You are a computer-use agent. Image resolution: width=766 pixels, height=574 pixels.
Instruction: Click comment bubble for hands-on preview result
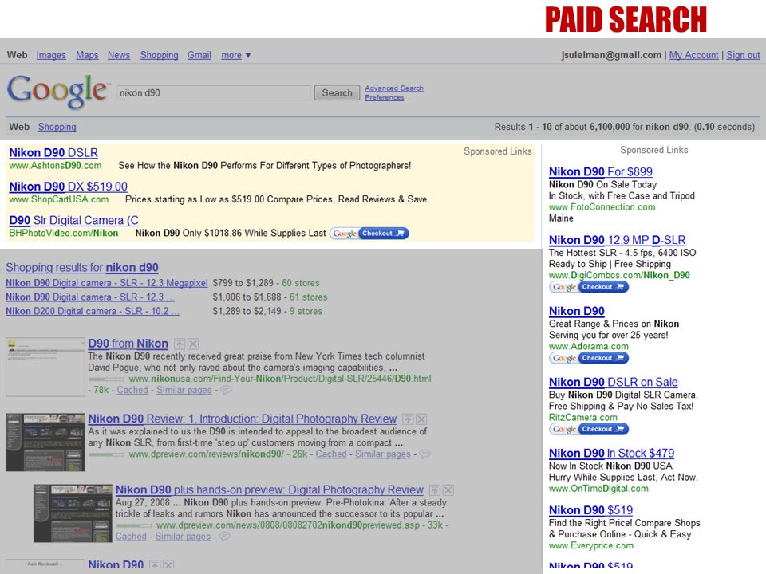[225, 537]
